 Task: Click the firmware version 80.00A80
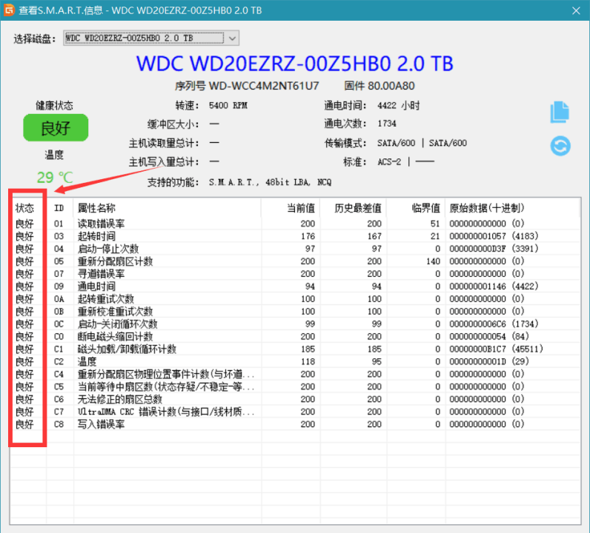pos(391,86)
